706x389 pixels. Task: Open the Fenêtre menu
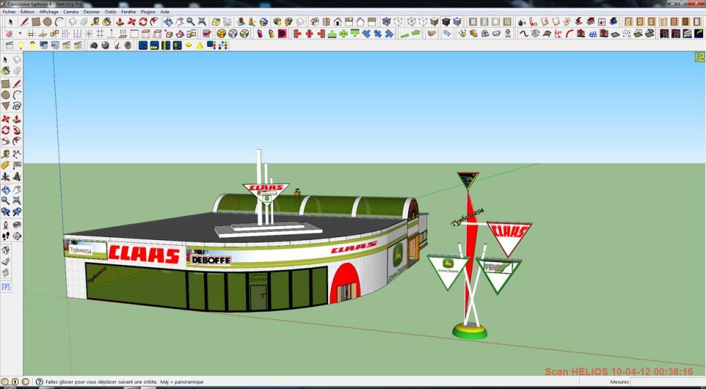[128, 12]
